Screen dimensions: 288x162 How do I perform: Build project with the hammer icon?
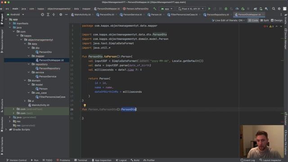(155, 9)
